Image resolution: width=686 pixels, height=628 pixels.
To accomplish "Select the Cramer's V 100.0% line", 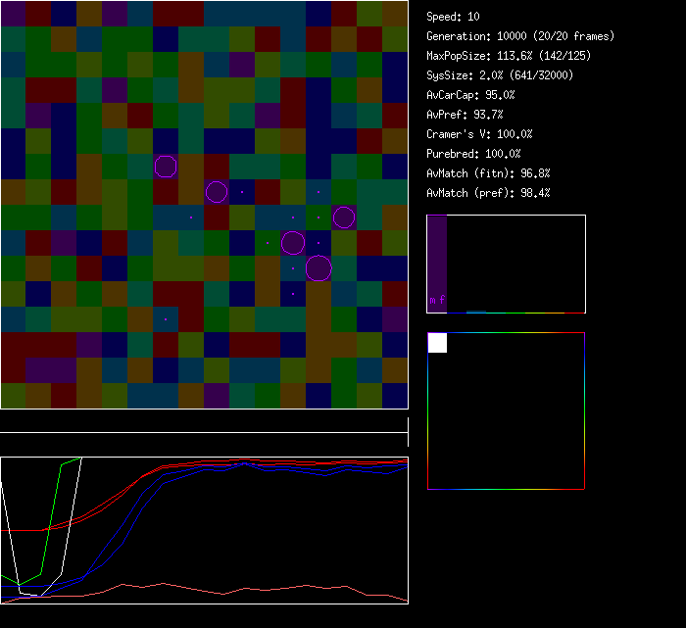I will (479, 134).
